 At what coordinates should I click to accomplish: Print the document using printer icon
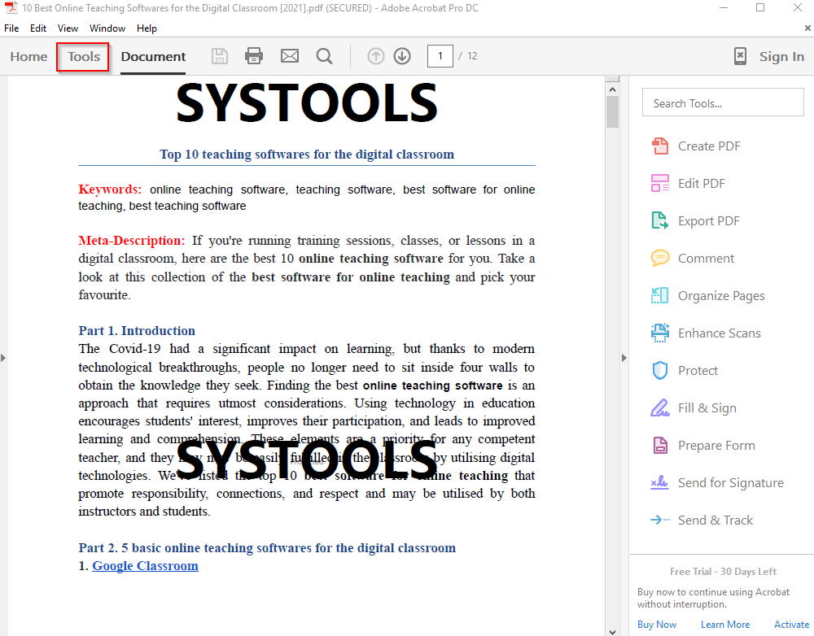point(254,55)
